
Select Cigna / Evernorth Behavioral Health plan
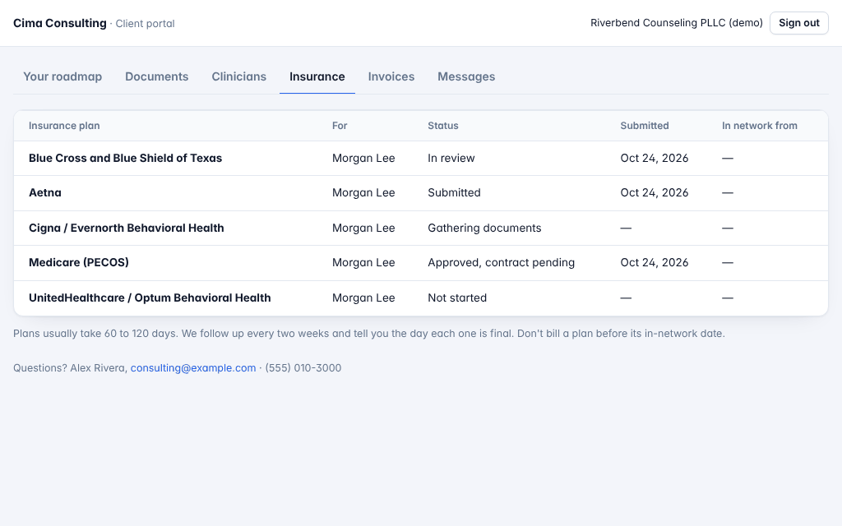tap(126, 228)
